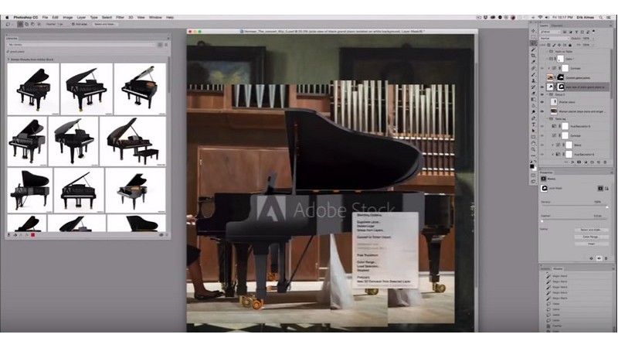
Task: Open the Filter menu
Action: [x=120, y=17]
